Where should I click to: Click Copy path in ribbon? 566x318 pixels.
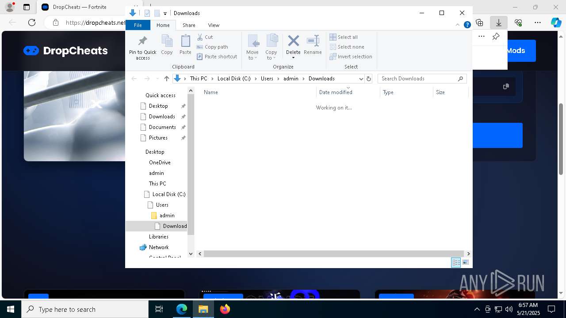pyautogui.click(x=212, y=47)
